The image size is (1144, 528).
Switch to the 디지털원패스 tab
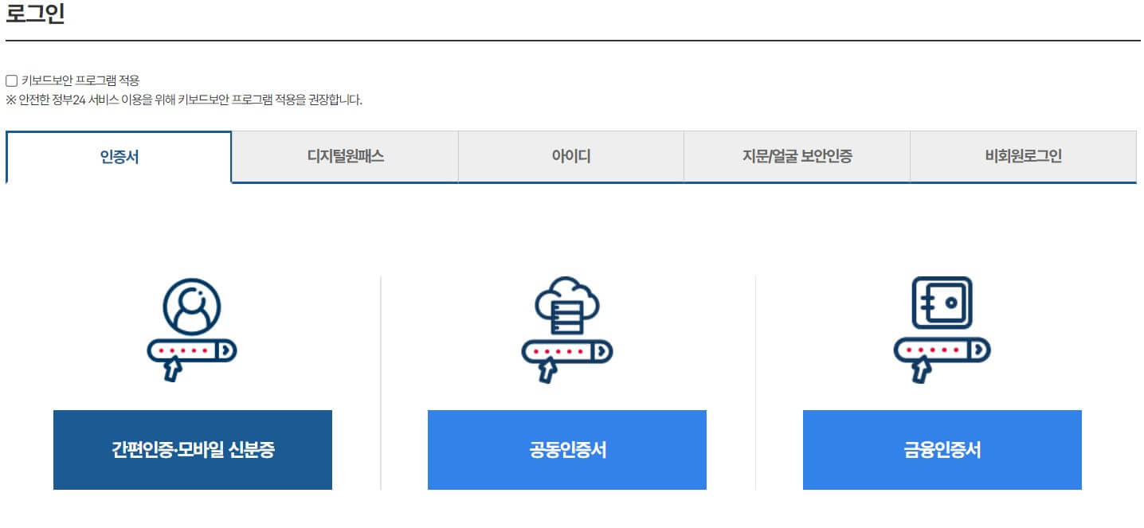pyautogui.click(x=344, y=157)
